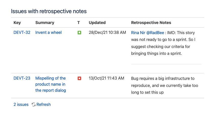The height and width of the screenshot is (116, 220).
Task: Click the DEVT-23 retrospective note text
Action: click(x=165, y=85)
